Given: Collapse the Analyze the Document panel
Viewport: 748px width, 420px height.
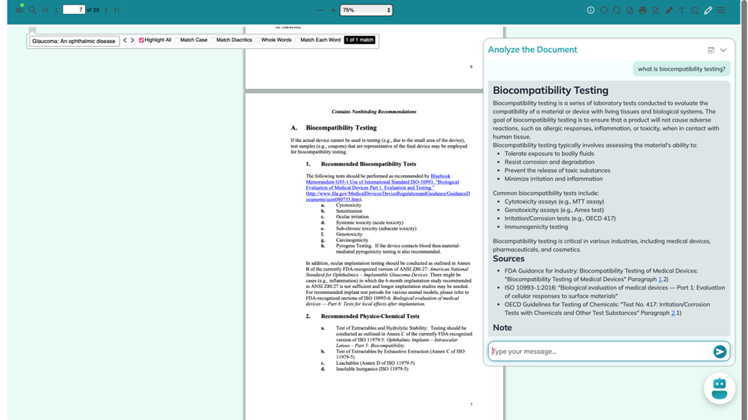Looking at the screenshot, I should [x=723, y=50].
